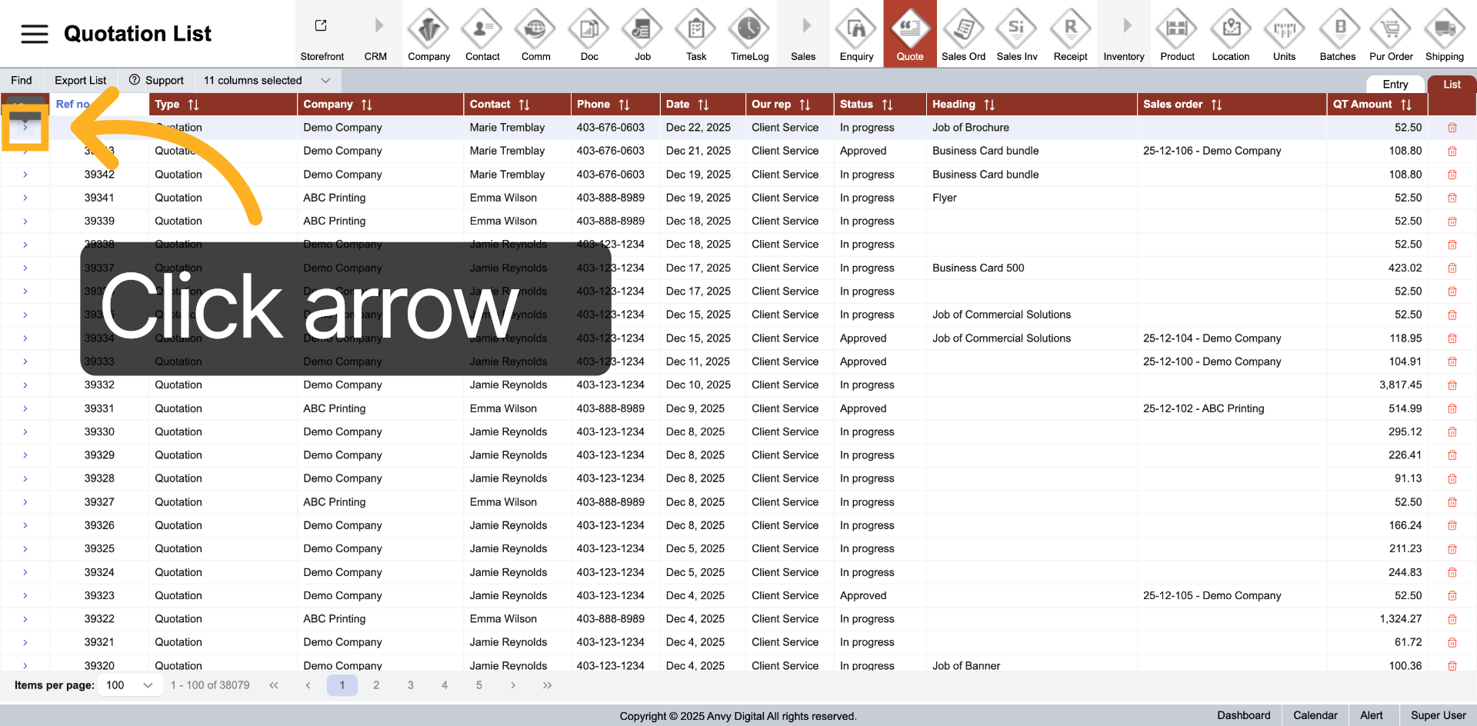Viewport: 1477px width, 726px height.
Task: Delete quotation 39341 using trash icon
Action: pyautogui.click(x=1452, y=198)
